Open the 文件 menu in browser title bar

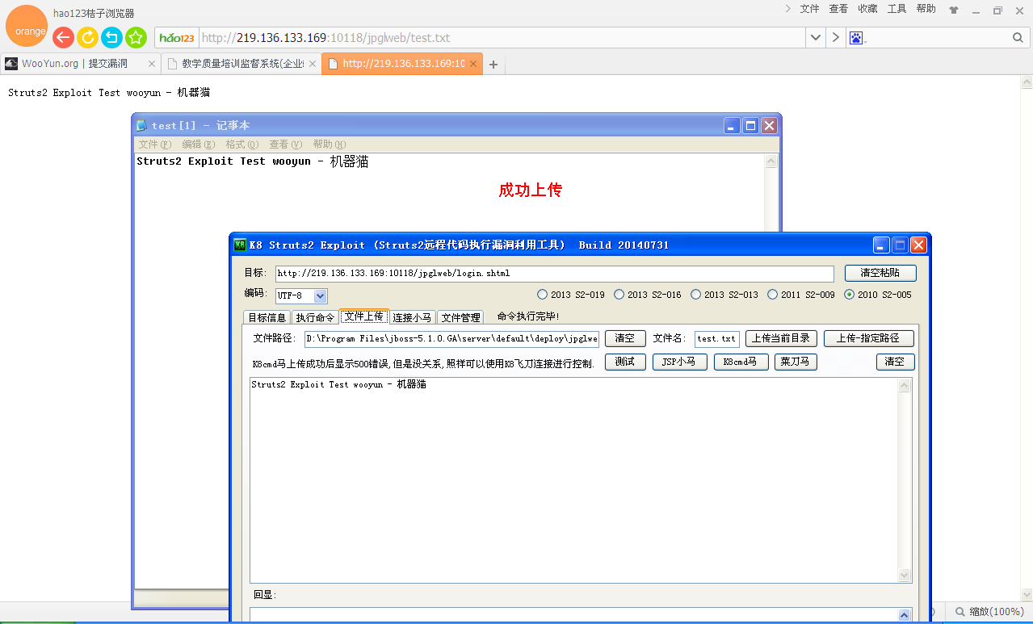coord(809,9)
